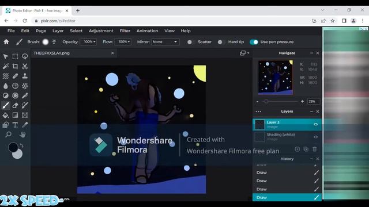369x207 pixels.
Task: Collapse the Layers panel
Action: coord(311,112)
